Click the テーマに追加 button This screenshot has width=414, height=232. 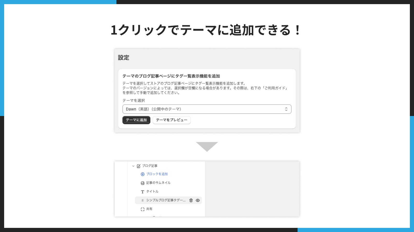[x=136, y=120]
